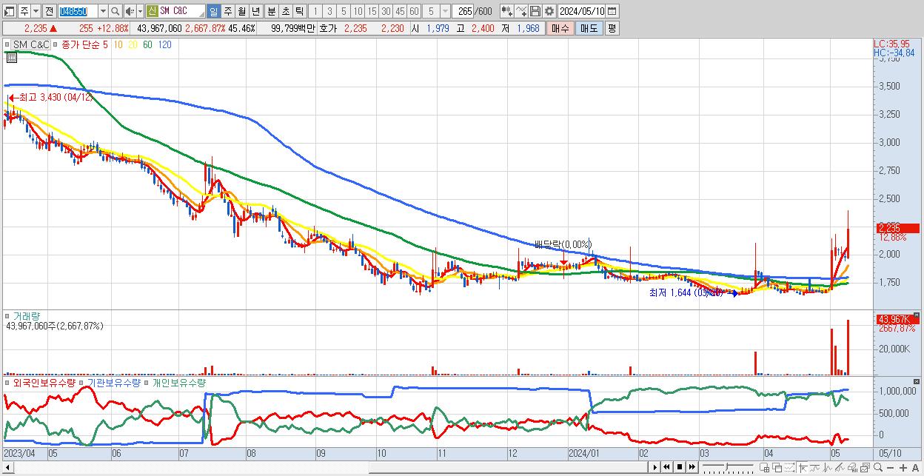Switch to tick chart 틱 tab
This screenshot has width=924, height=476.
pos(299,11)
